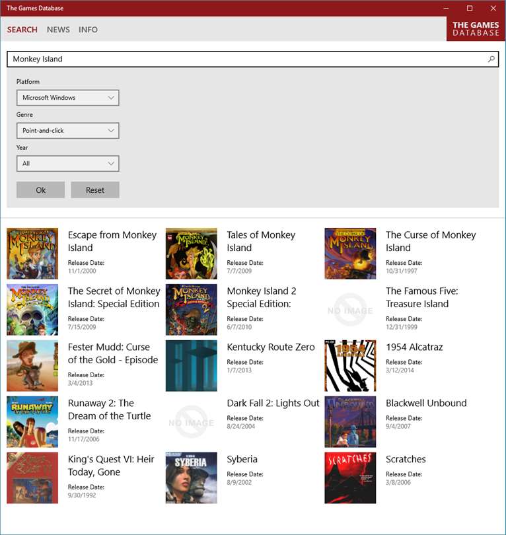Click the title Escape from Monkey Island
506x535 pixels.
(x=112, y=241)
